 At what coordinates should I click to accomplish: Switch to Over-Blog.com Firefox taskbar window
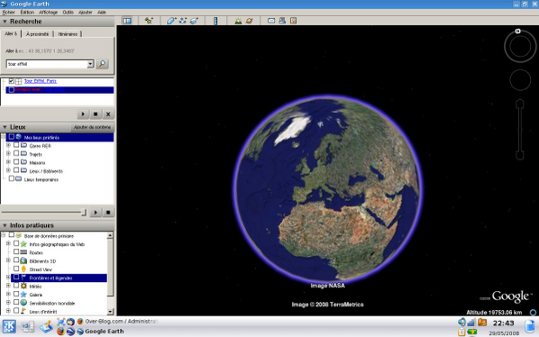click(x=117, y=321)
